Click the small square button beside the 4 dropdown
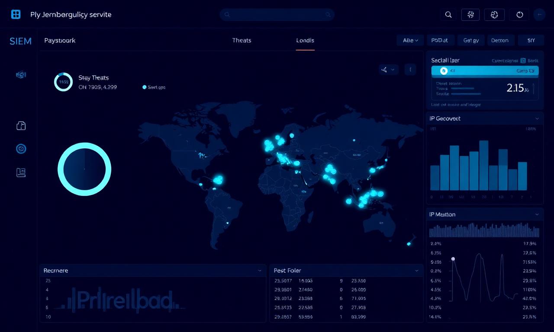 410,69
